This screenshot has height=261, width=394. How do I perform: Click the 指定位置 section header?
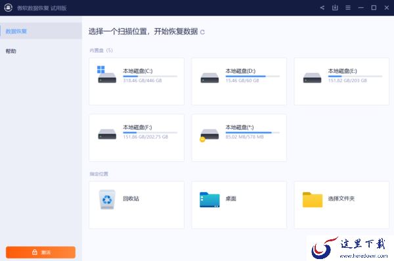98,174
